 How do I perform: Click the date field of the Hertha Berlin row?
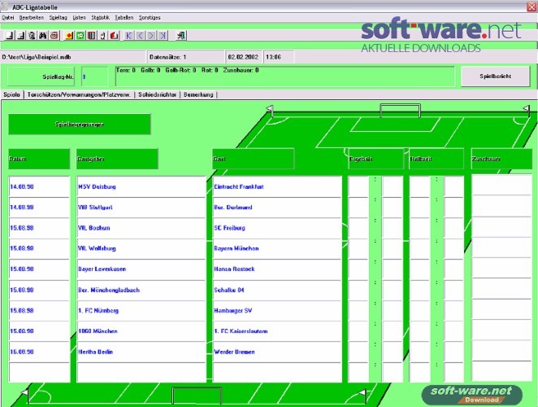[39, 352]
